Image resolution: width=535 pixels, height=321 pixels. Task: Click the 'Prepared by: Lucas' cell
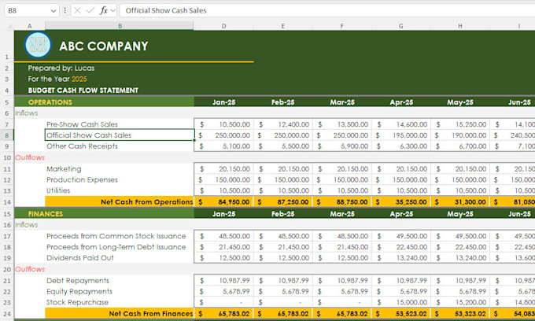pos(61,68)
